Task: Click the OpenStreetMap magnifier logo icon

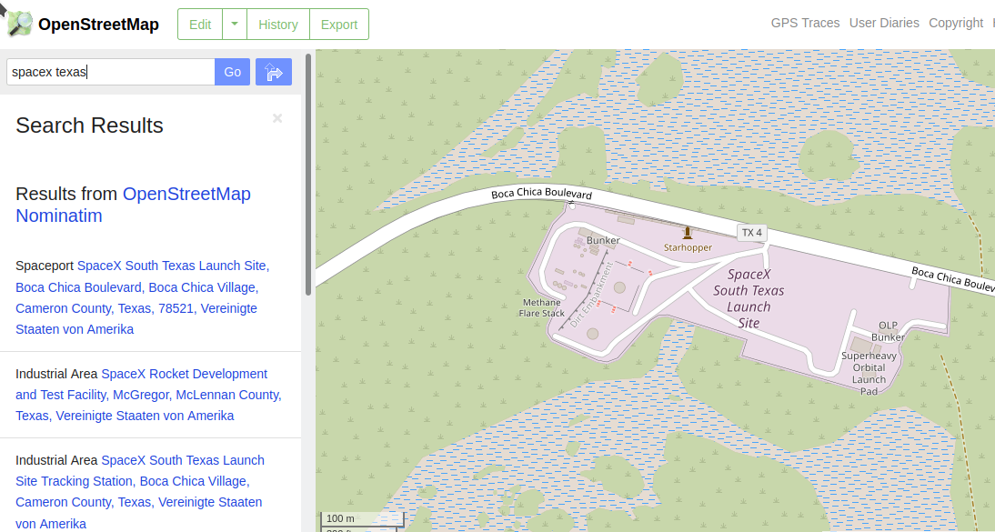Action: 20,25
